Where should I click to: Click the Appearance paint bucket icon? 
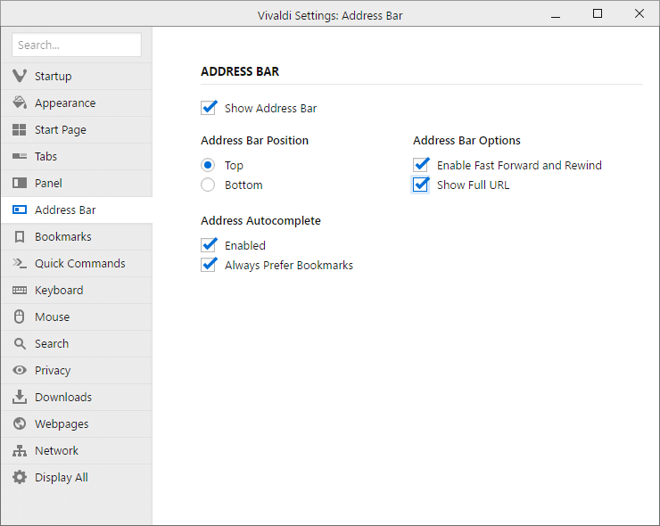click(20, 103)
